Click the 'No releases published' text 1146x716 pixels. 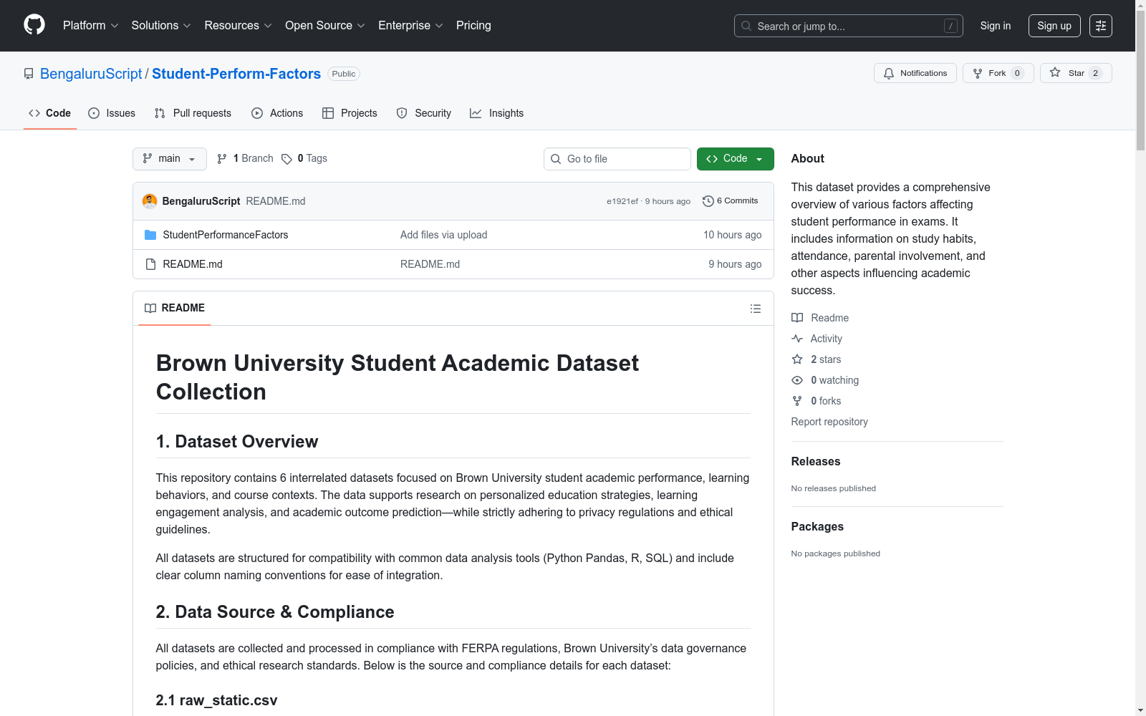click(x=834, y=488)
